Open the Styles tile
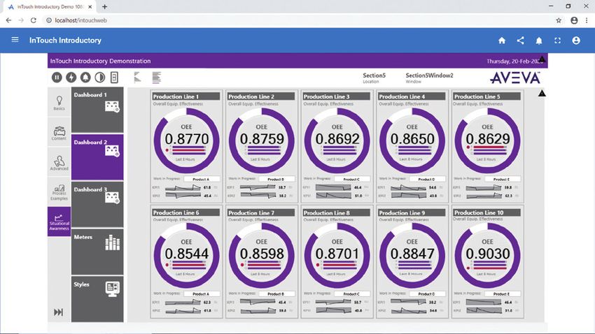595x334 pixels. click(x=97, y=299)
